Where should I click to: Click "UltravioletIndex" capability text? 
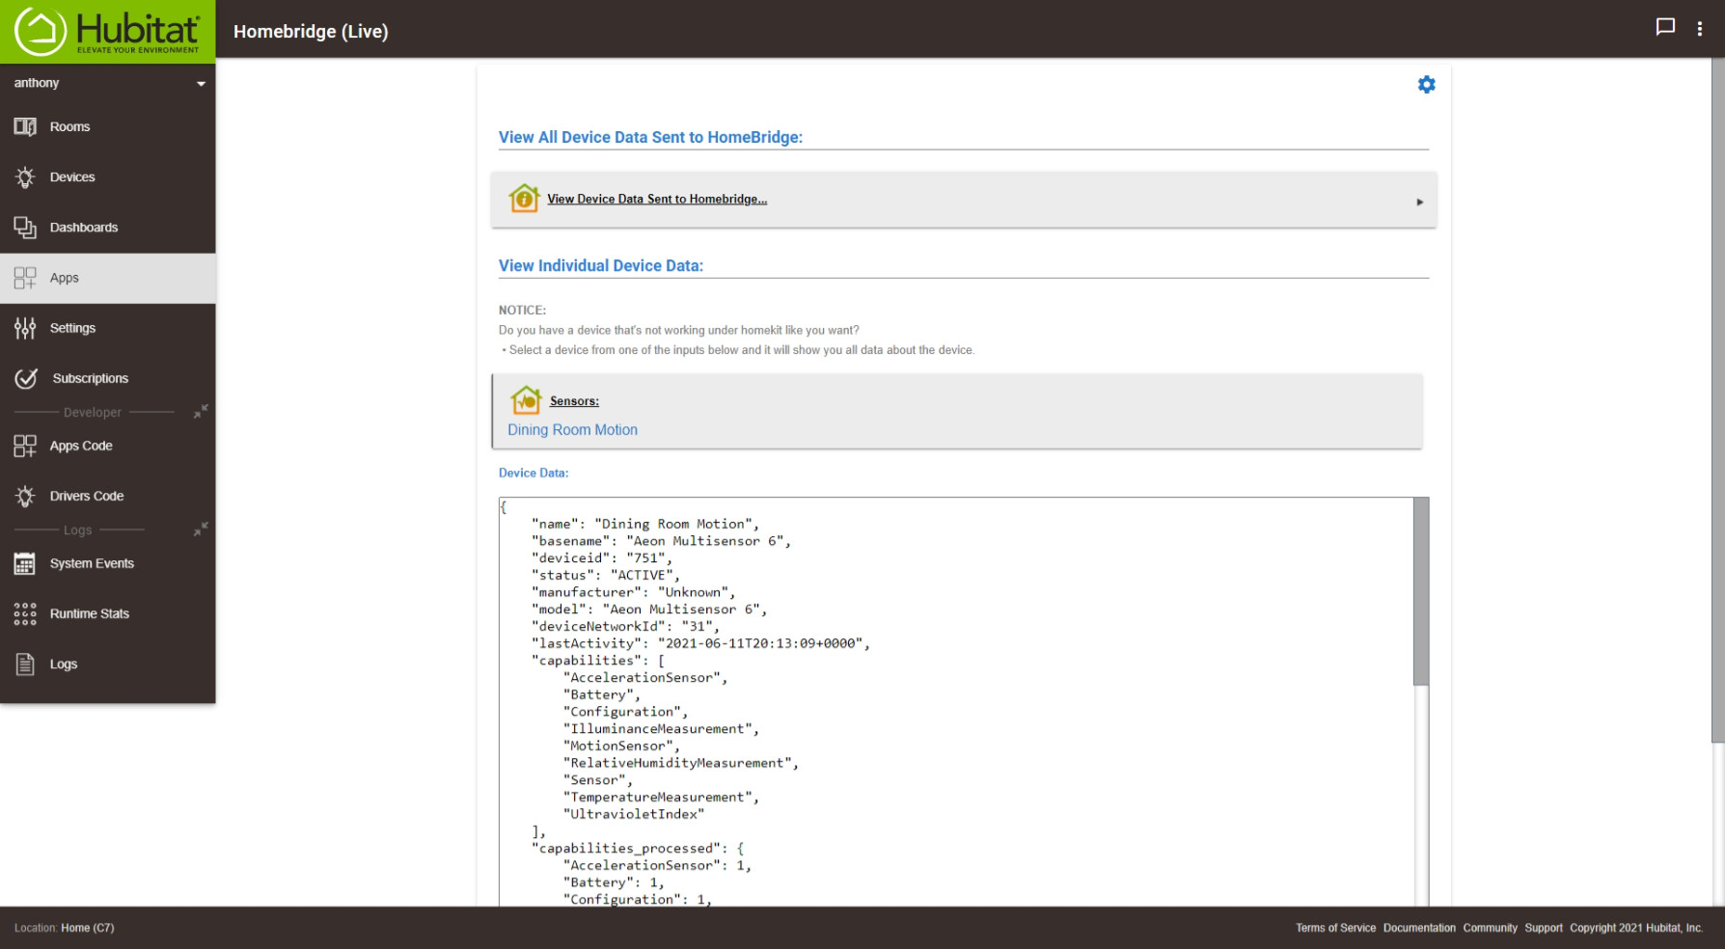pos(634,814)
